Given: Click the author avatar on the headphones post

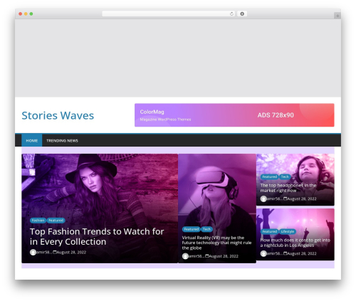Looking at the screenshot, I should [263, 199].
